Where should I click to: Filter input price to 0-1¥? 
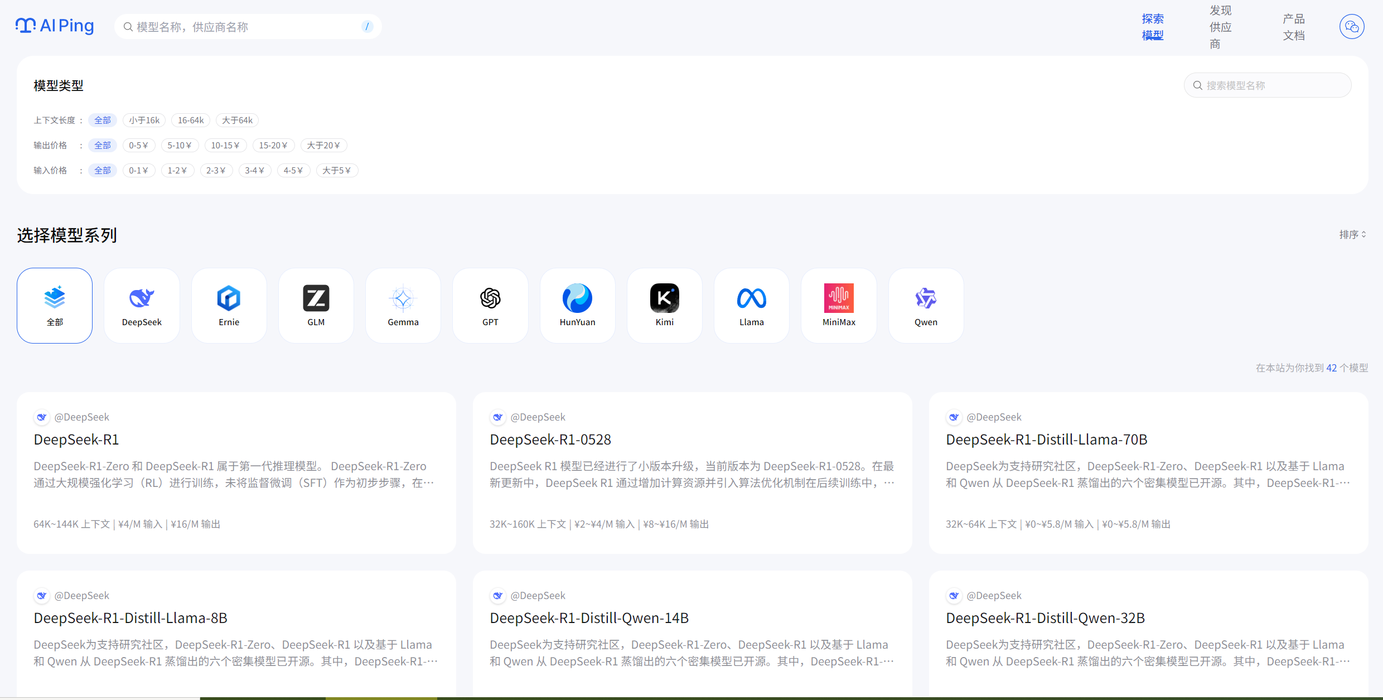pos(139,171)
